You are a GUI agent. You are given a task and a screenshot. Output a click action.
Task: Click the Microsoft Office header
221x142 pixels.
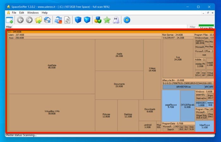click(x=204, y=51)
